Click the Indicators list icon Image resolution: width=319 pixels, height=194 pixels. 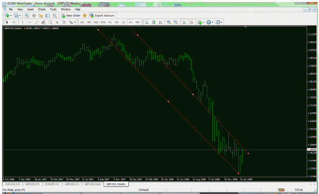pos(200,22)
